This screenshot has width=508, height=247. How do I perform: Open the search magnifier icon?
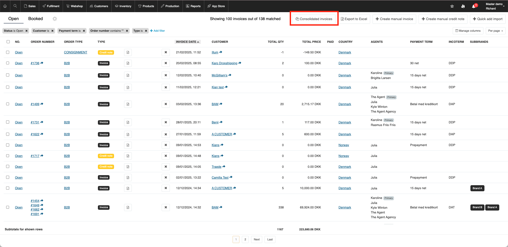tap(15, 6)
